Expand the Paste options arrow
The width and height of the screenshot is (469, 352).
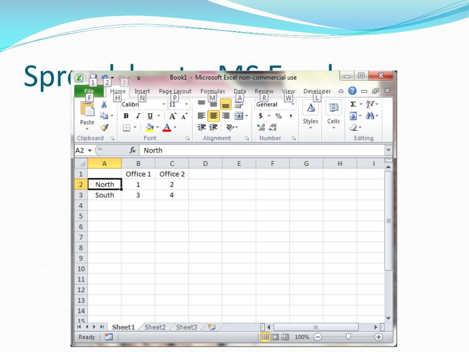pos(87,129)
